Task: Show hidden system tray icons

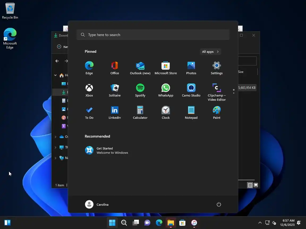Action: 260,223
